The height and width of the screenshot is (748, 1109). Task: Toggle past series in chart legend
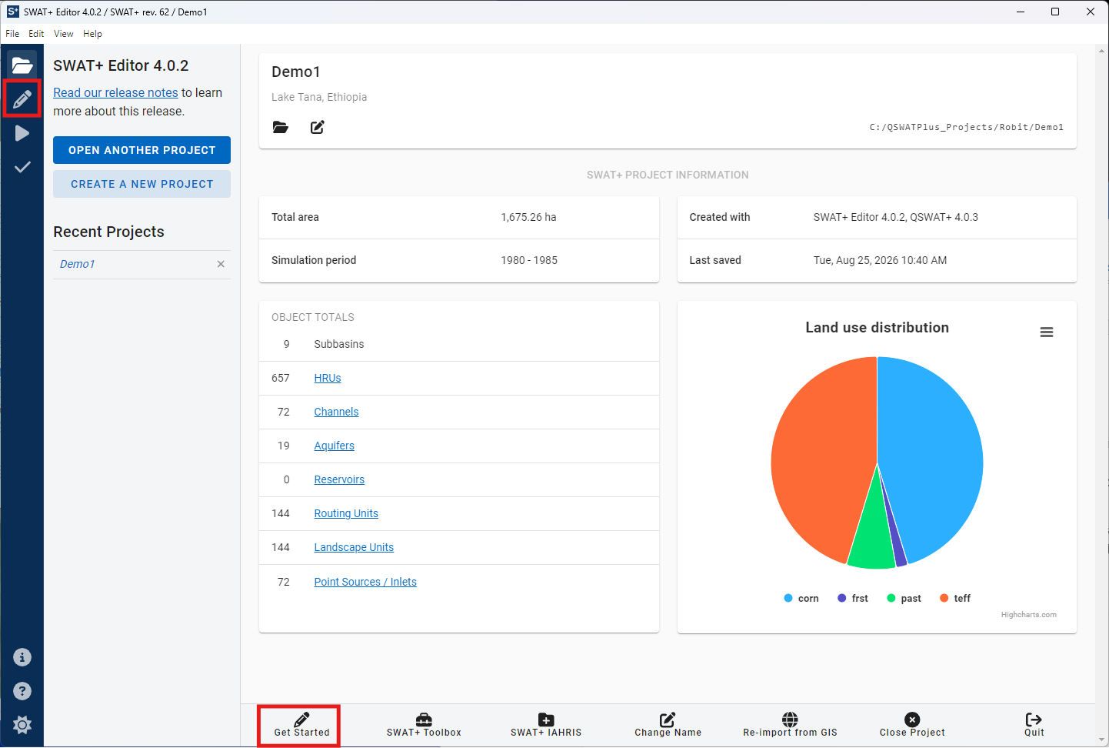[x=904, y=598]
